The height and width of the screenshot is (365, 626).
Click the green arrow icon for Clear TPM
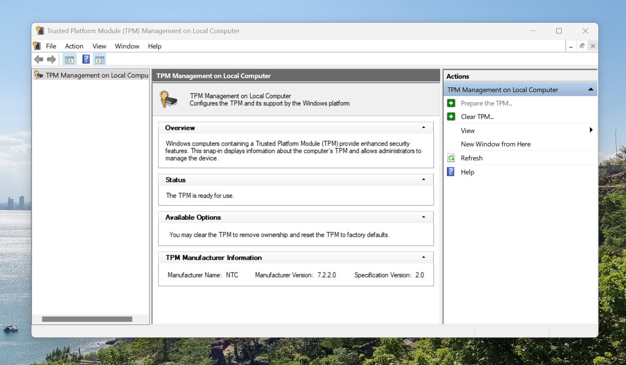(451, 117)
